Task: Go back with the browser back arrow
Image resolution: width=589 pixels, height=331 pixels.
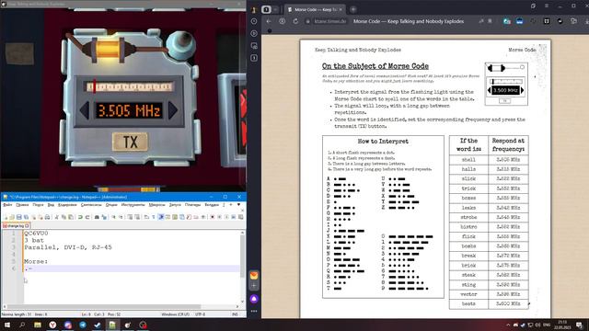Action: coord(269,21)
